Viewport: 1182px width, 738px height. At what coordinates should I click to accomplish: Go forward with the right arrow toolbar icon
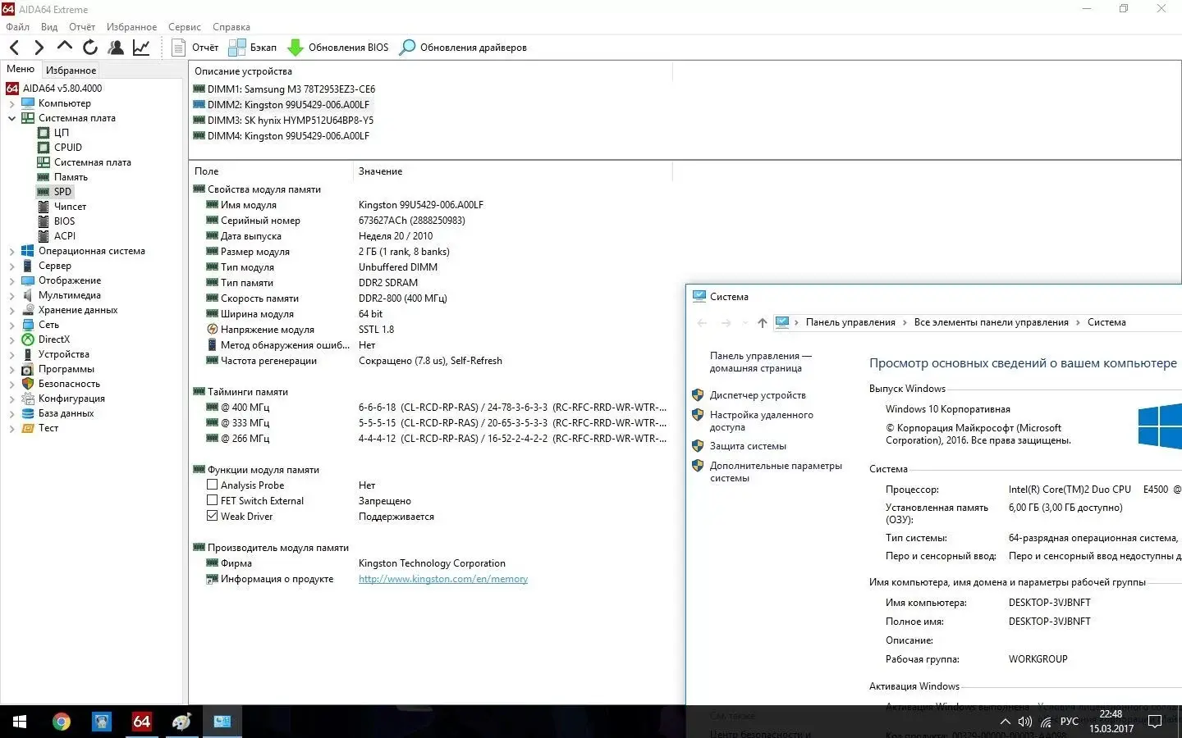39,48
